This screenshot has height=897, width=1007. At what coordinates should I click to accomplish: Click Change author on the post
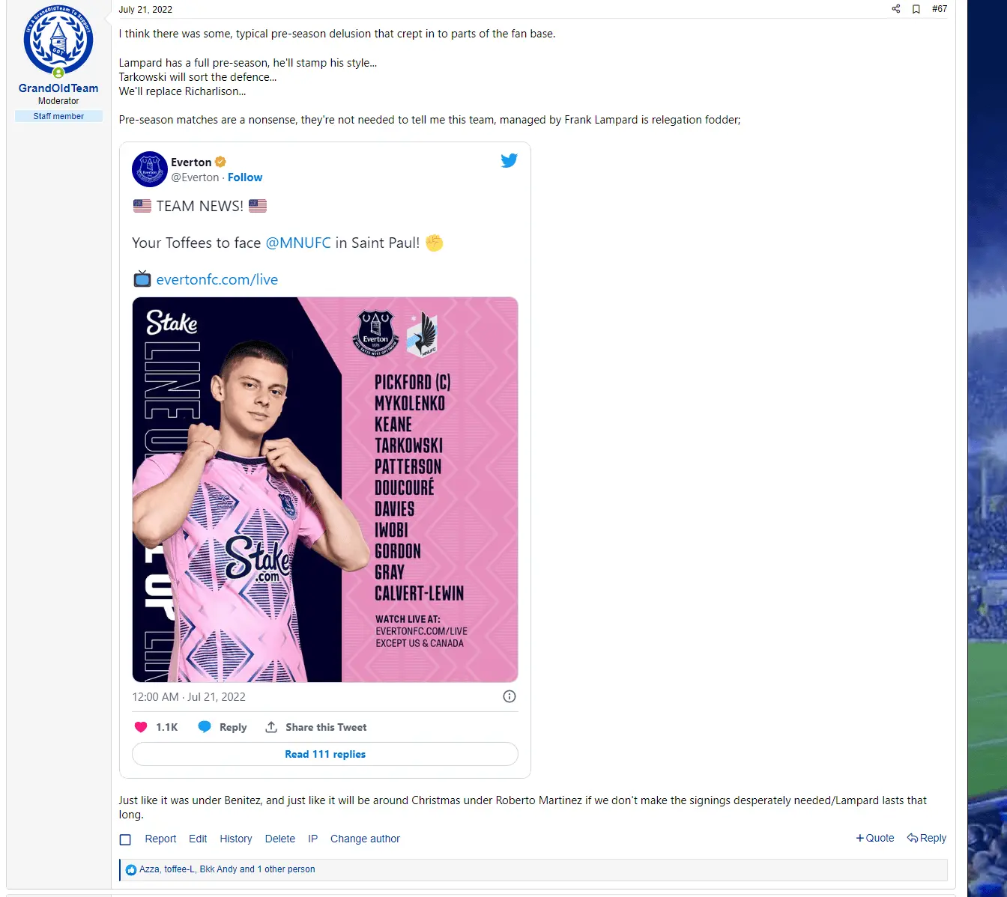click(x=365, y=839)
